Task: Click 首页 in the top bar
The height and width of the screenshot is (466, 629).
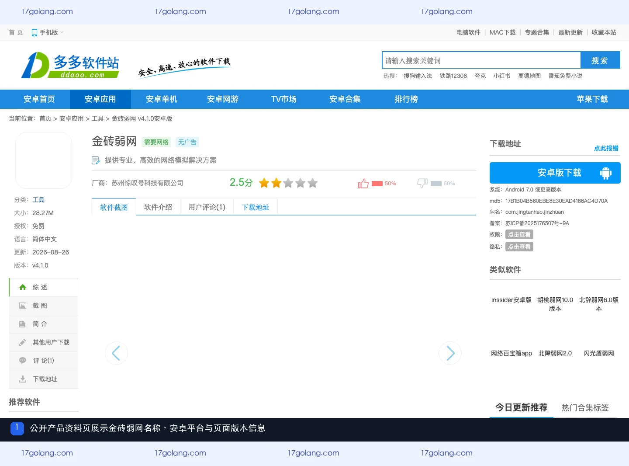Action: point(16,32)
